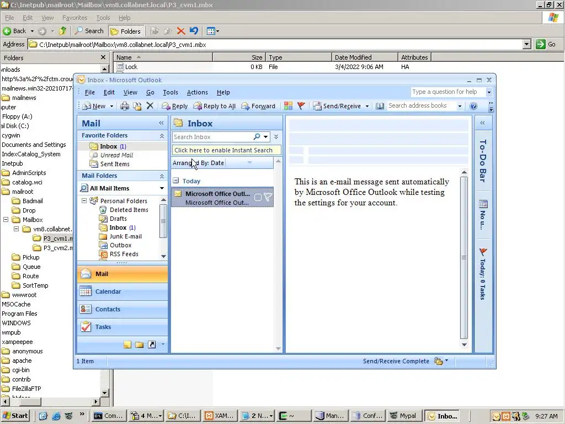Viewport: 565px width, 424px height.
Task: Click the blue Outlook Help question-mark icon
Action: point(473,106)
